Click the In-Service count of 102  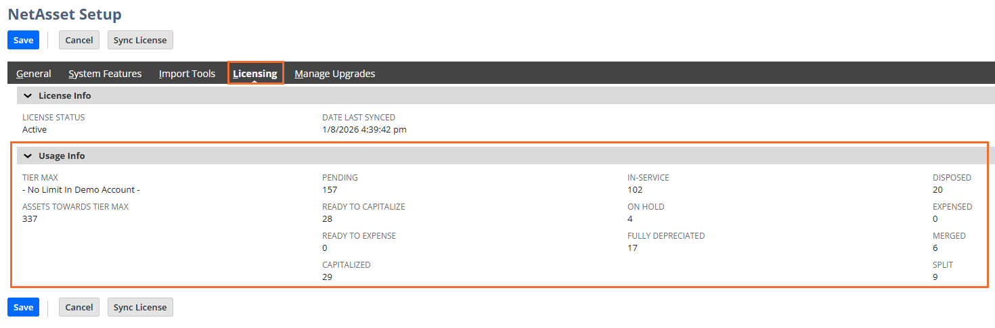point(635,190)
